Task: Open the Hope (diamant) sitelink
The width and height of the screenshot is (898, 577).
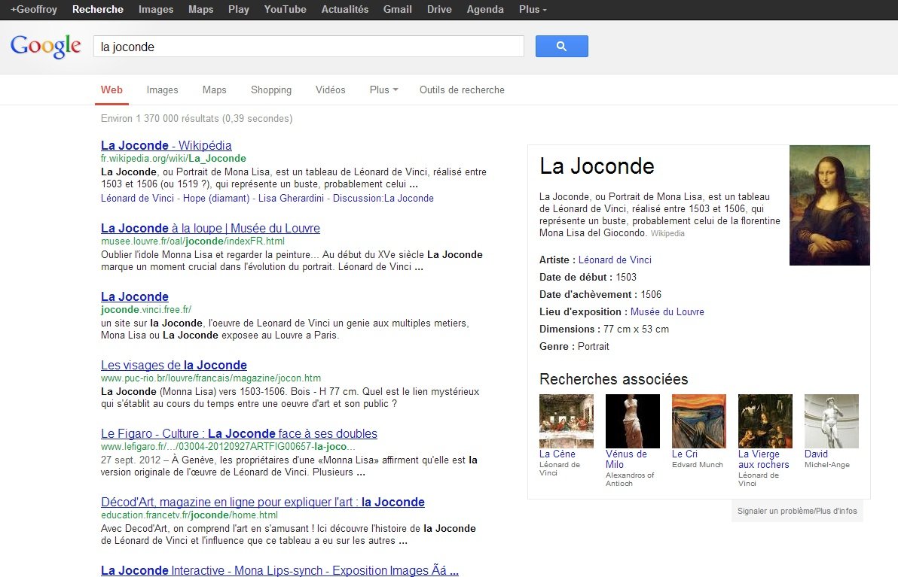Action: point(216,198)
